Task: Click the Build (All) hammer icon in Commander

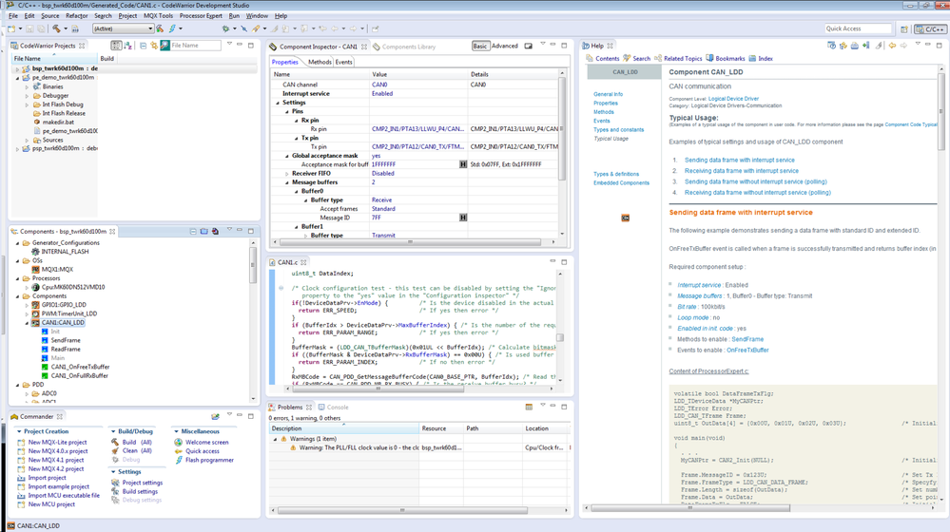Action: click(115, 443)
